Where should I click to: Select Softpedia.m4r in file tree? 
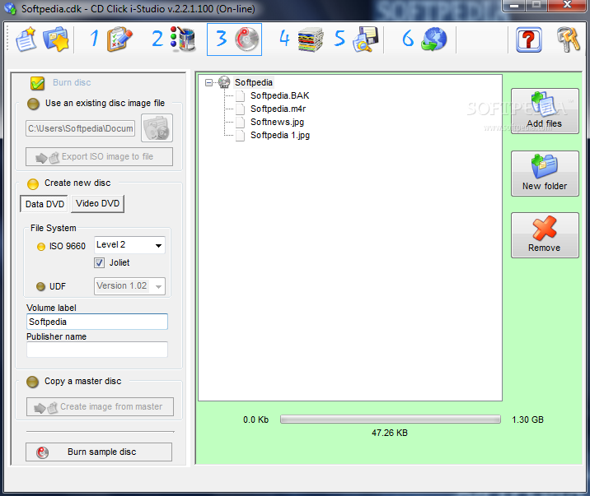[278, 109]
